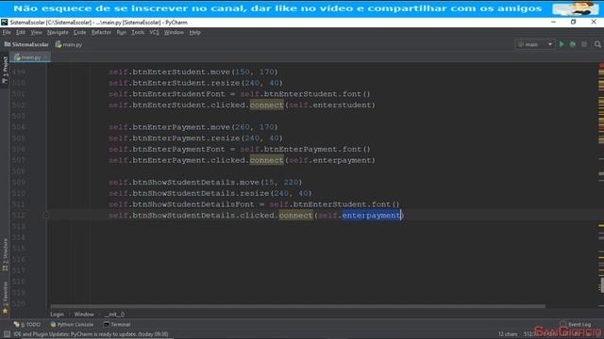Click the PyCharm application icon in title bar
The width and height of the screenshot is (604, 339).
point(4,23)
